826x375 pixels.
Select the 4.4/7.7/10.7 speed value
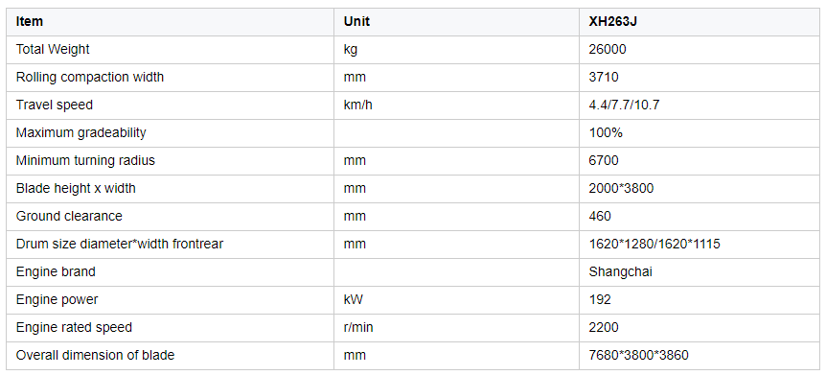pyautogui.click(x=624, y=105)
